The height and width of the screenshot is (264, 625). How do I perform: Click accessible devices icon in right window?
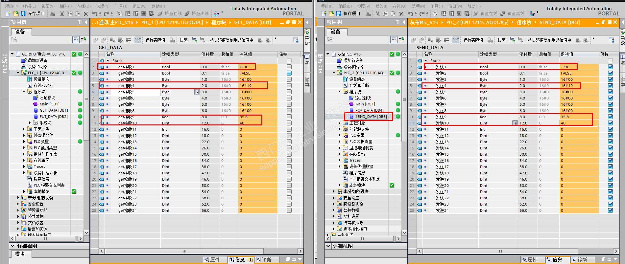532,14
